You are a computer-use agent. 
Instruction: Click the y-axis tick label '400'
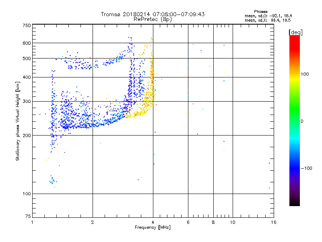(27, 77)
